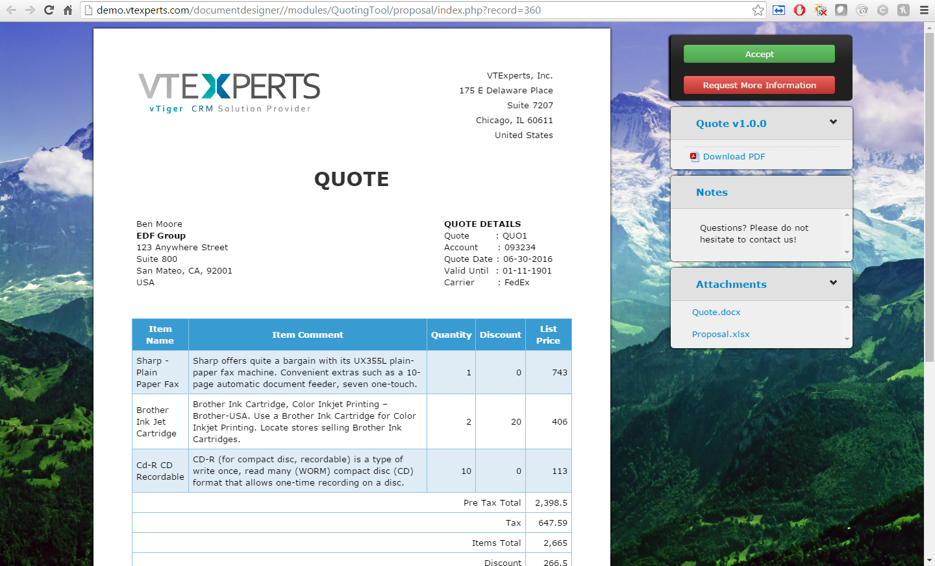The height and width of the screenshot is (566, 935).
Task: Click the Pre Tax Total value 2,398.5
Action: [551, 502]
